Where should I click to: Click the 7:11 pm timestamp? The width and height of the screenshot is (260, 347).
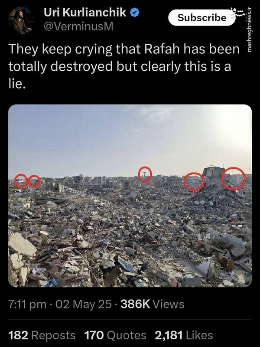coord(27,304)
